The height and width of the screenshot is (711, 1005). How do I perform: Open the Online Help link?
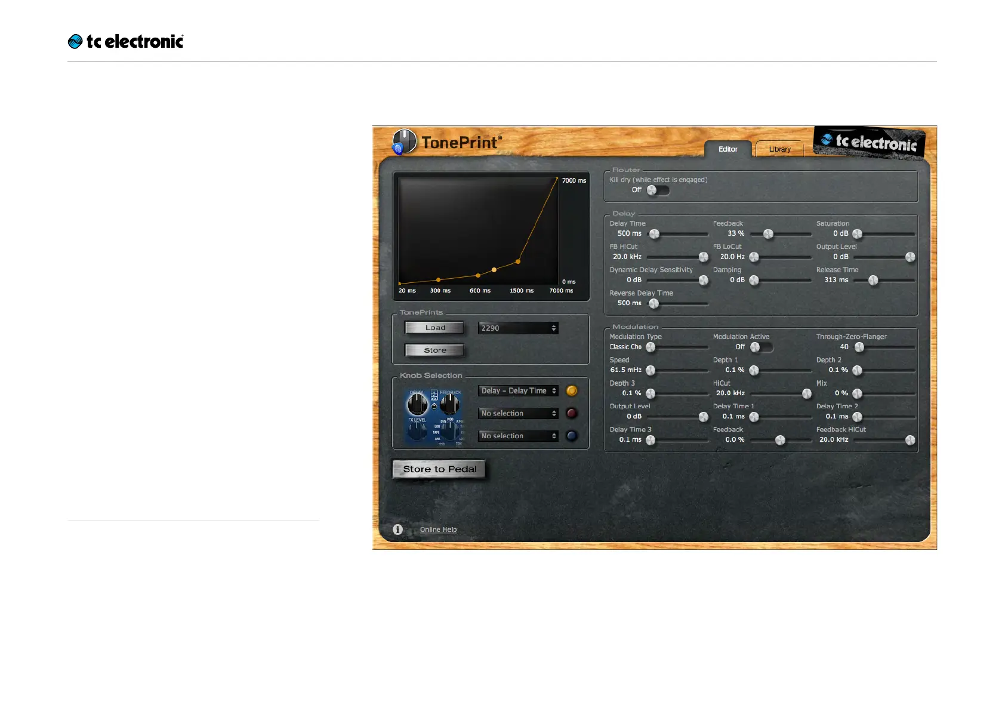point(438,530)
